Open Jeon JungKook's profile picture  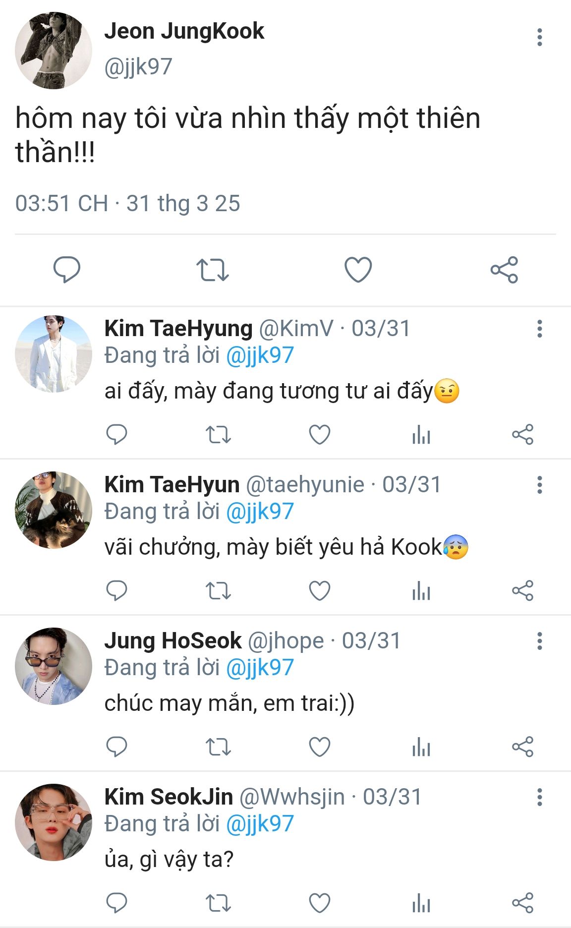coord(54,51)
